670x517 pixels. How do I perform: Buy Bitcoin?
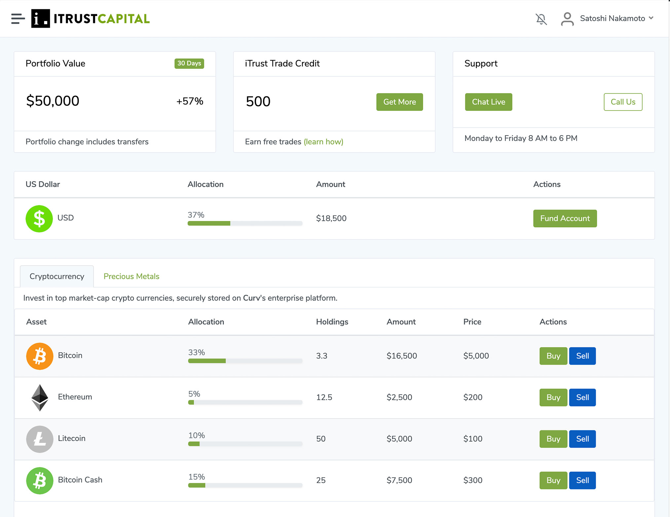click(x=553, y=356)
